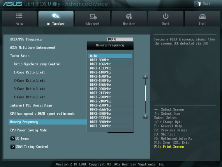Click the Tool tab printer icon
This screenshot has height=167, width=222.
coord(202,17)
